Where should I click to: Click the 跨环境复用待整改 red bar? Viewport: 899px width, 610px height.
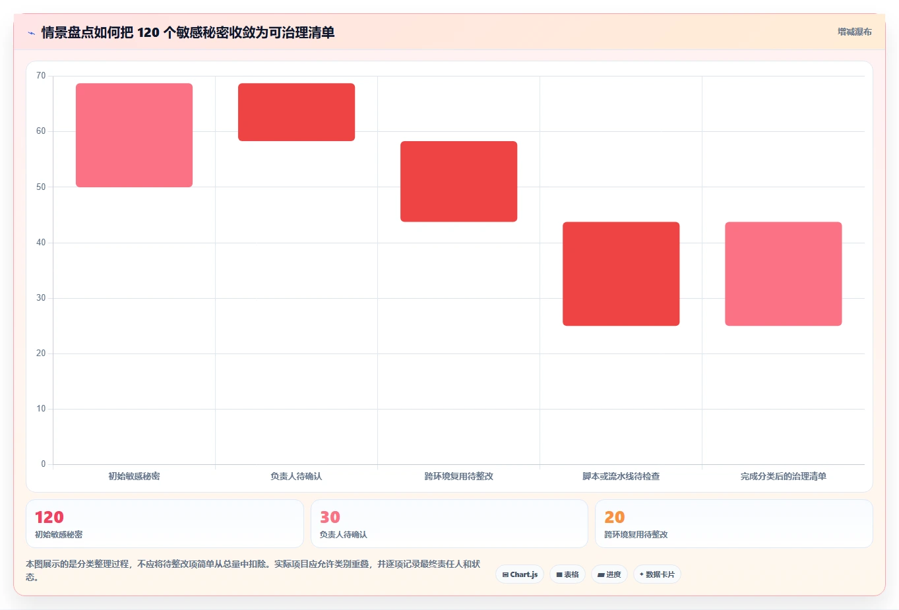coord(458,181)
